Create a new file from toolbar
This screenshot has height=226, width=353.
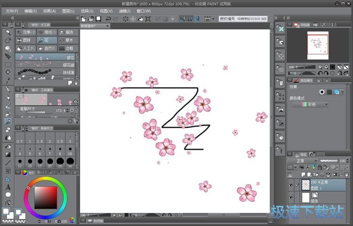[x=83, y=19]
